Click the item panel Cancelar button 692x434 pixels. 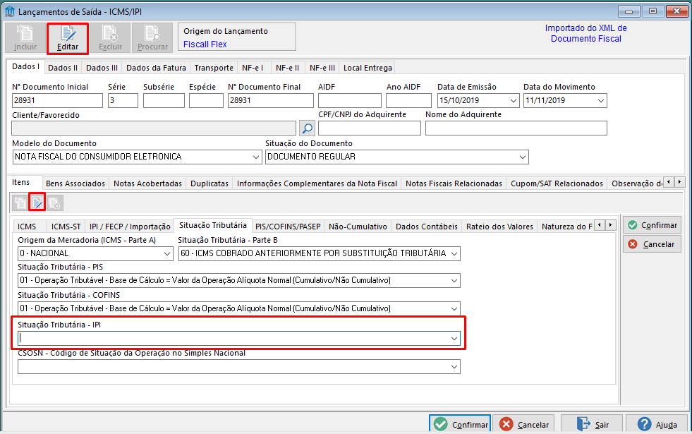652,244
